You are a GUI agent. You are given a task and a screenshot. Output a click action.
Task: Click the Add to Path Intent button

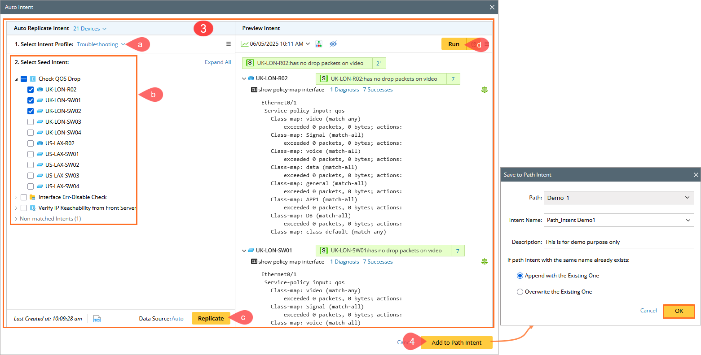point(456,342)
